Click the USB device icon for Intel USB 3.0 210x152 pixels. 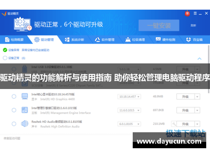25,68
